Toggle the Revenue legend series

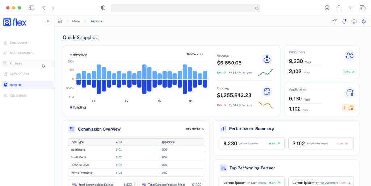point(78,55)
